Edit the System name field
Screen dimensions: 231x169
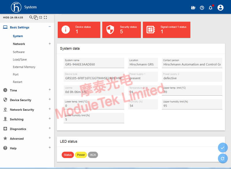coord(94,63)
